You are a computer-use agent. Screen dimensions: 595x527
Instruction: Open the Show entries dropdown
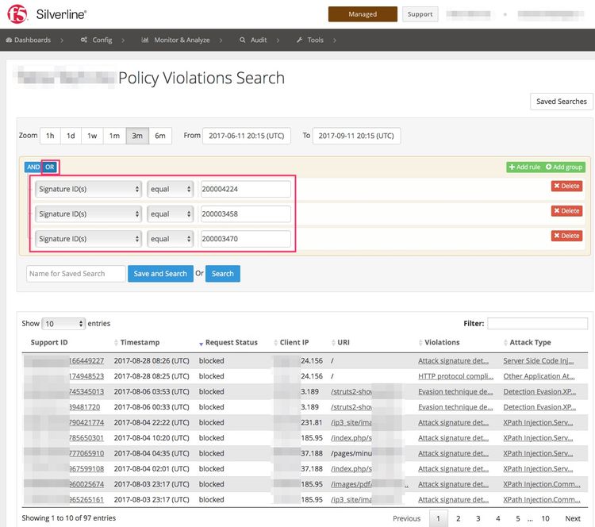63,324
